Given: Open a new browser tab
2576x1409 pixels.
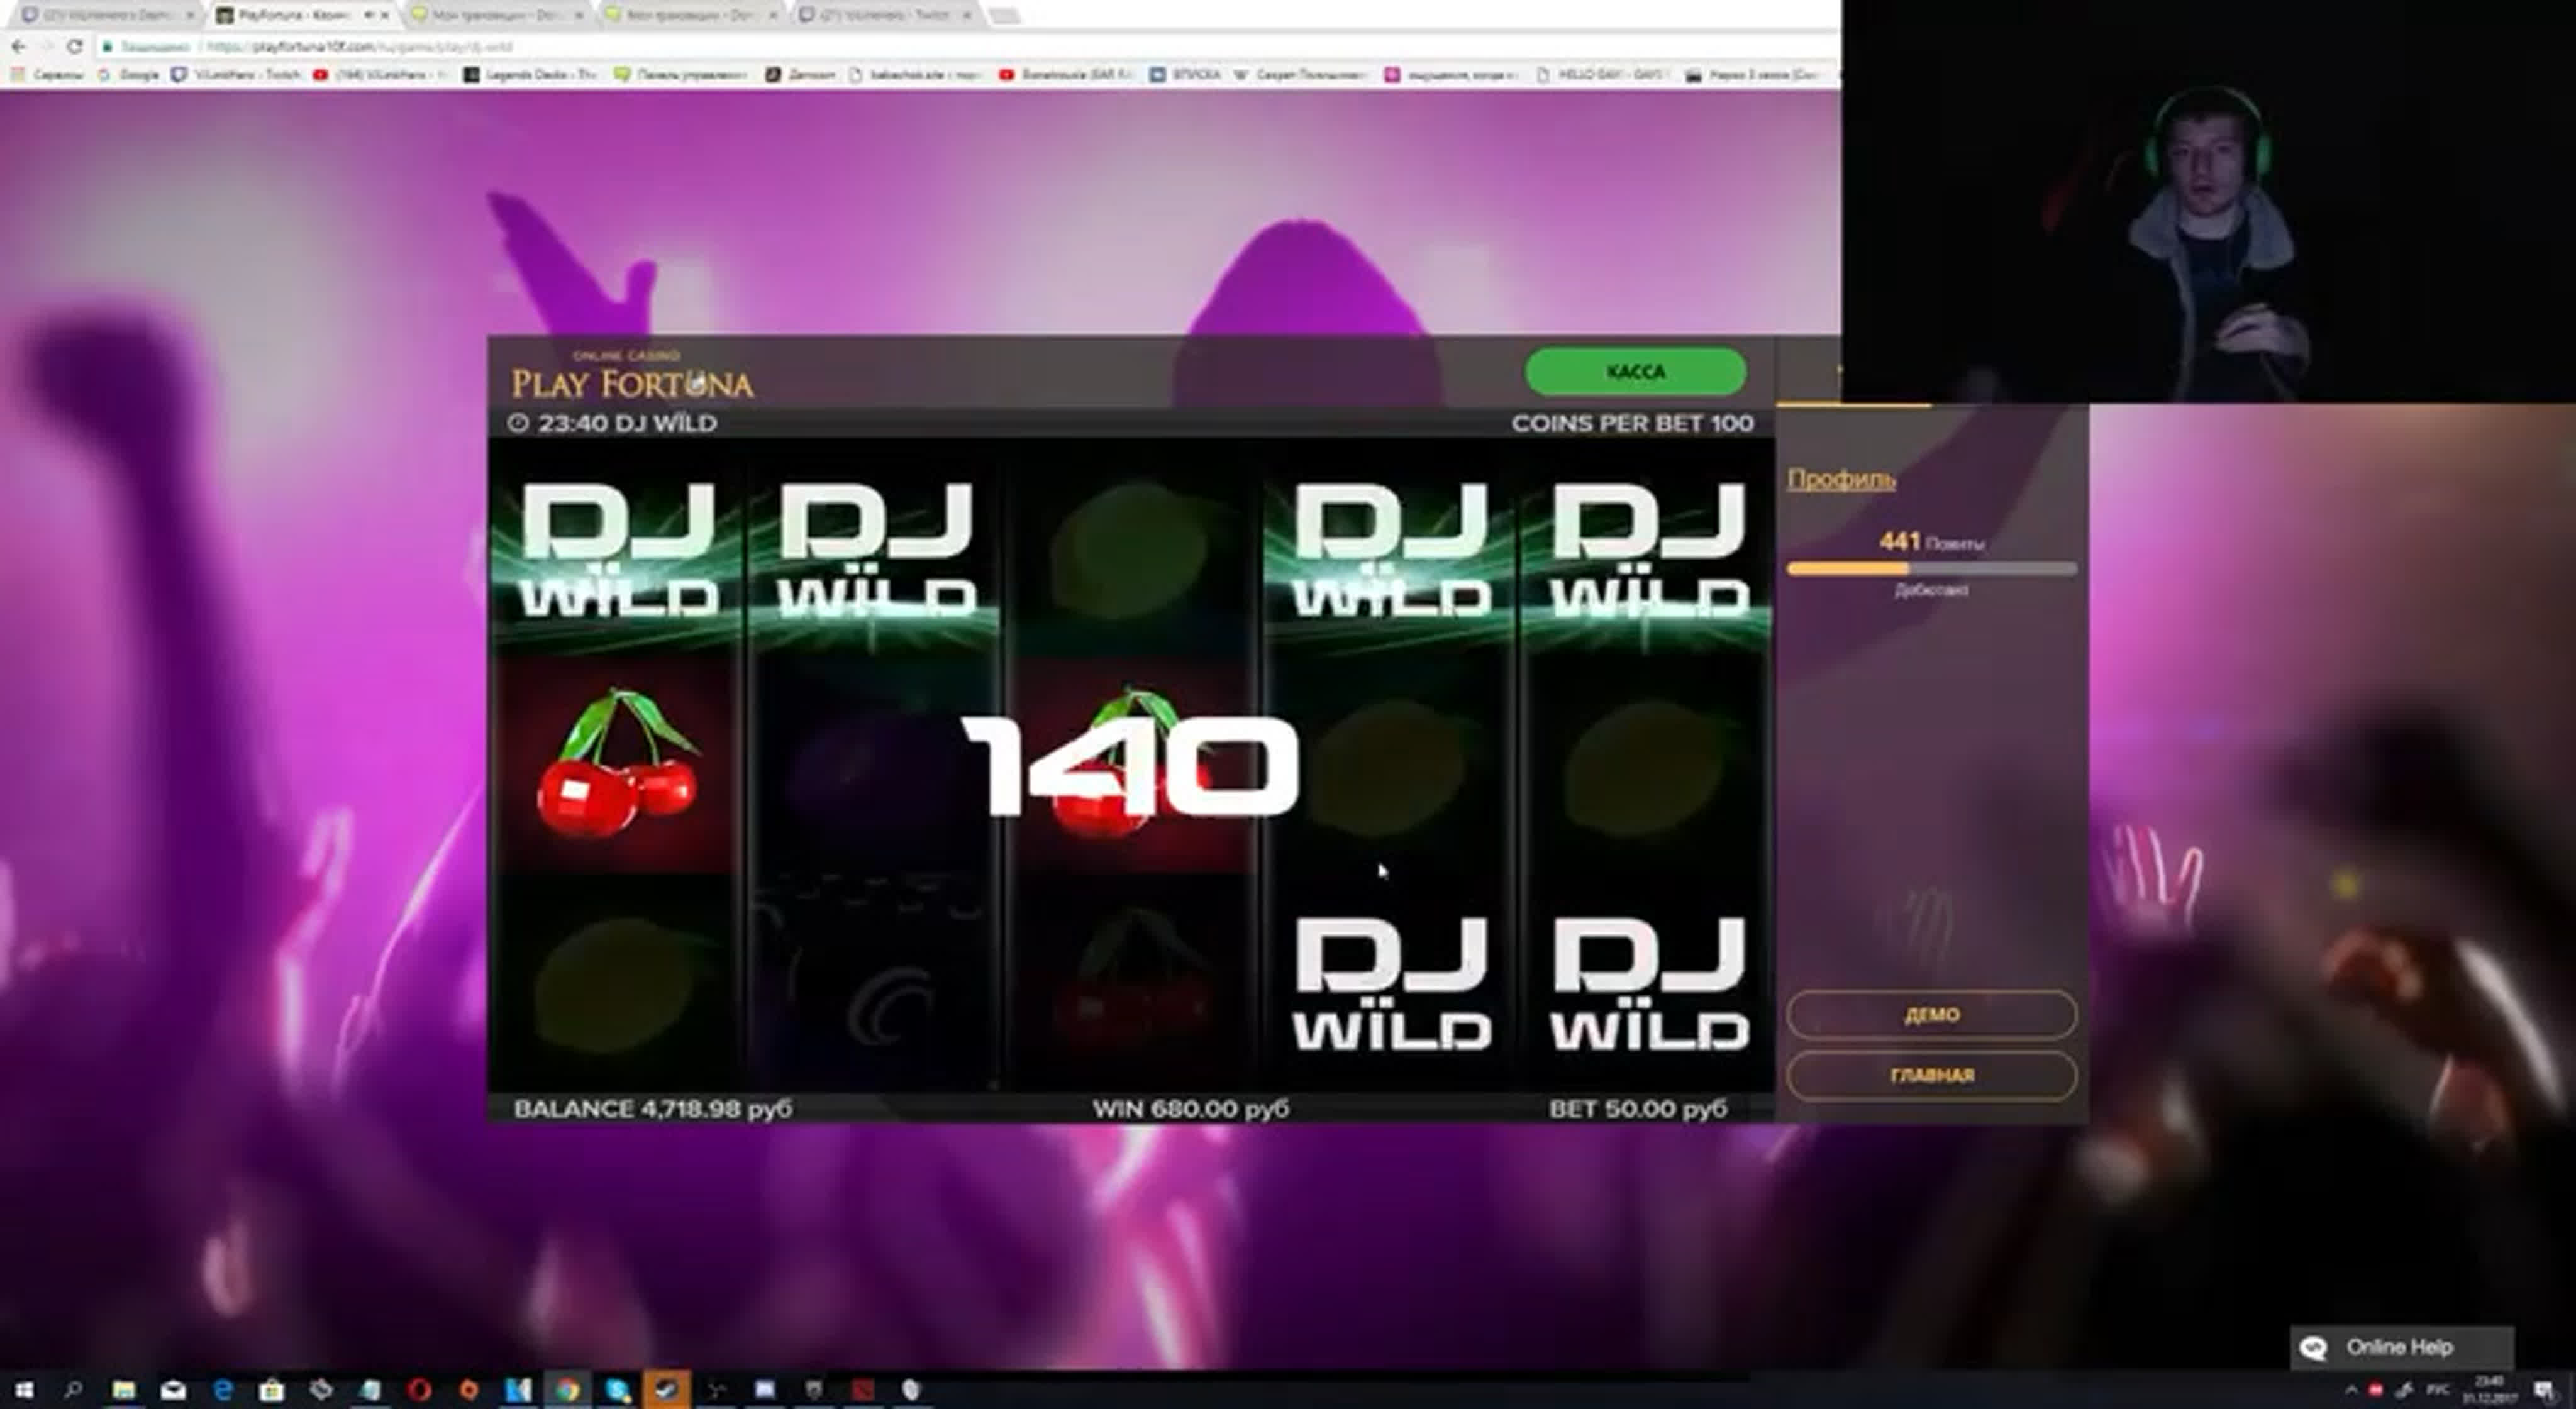Looking at the screenshot, I should [1005, 15].
